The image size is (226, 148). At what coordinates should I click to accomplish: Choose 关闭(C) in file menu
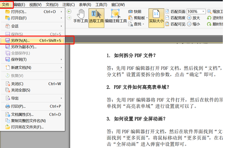[33, 84]
